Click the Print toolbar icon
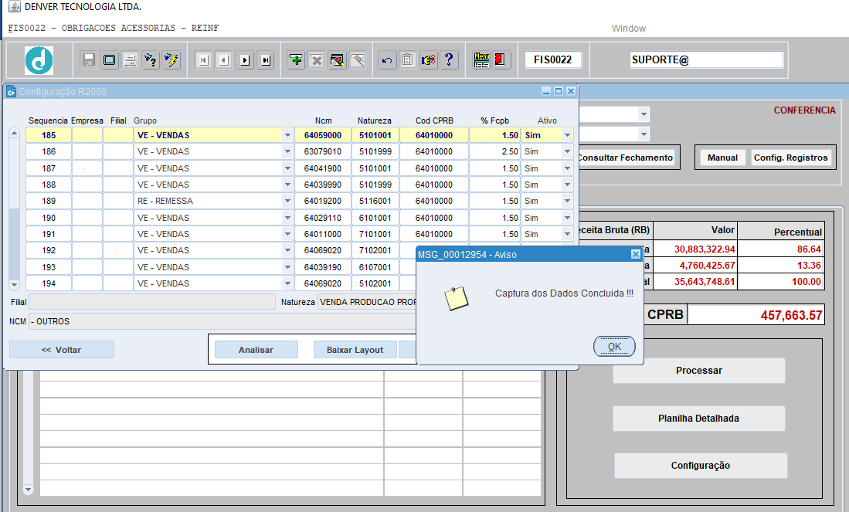This screenshot has height=512, width=849. pos(130,59)
